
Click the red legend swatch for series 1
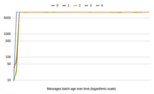tap(64, 5)
